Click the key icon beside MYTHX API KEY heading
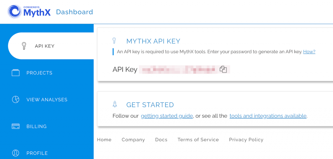 coord(114,41)
